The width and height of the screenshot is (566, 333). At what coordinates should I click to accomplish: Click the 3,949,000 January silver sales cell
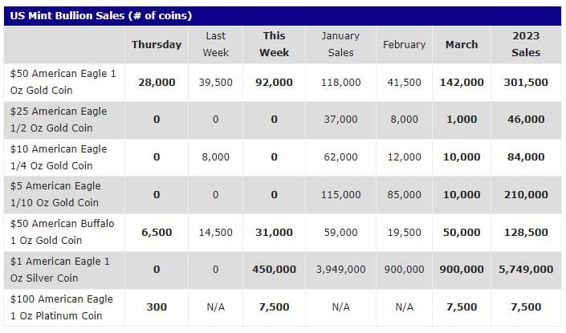pos(340,270)
